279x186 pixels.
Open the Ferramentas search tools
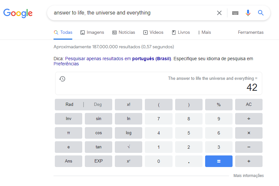point(251,33)
